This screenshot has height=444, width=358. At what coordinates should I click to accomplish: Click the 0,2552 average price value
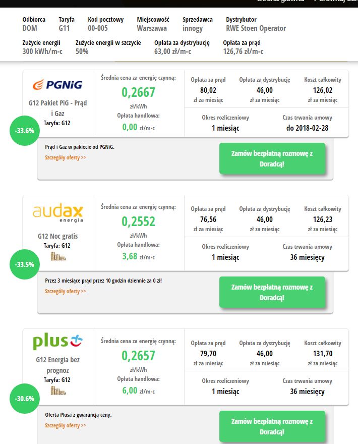138,221
